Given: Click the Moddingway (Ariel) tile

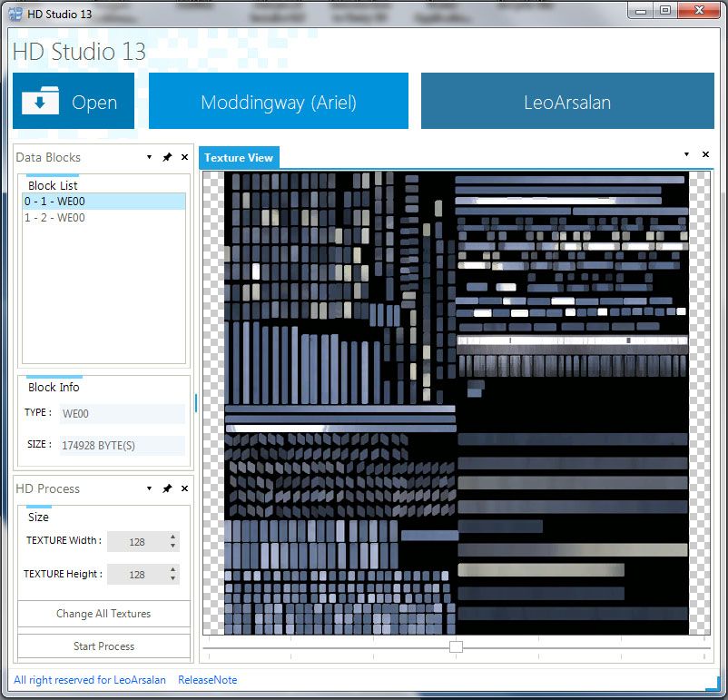Looking at the screenshot, I should pos(279,102).
